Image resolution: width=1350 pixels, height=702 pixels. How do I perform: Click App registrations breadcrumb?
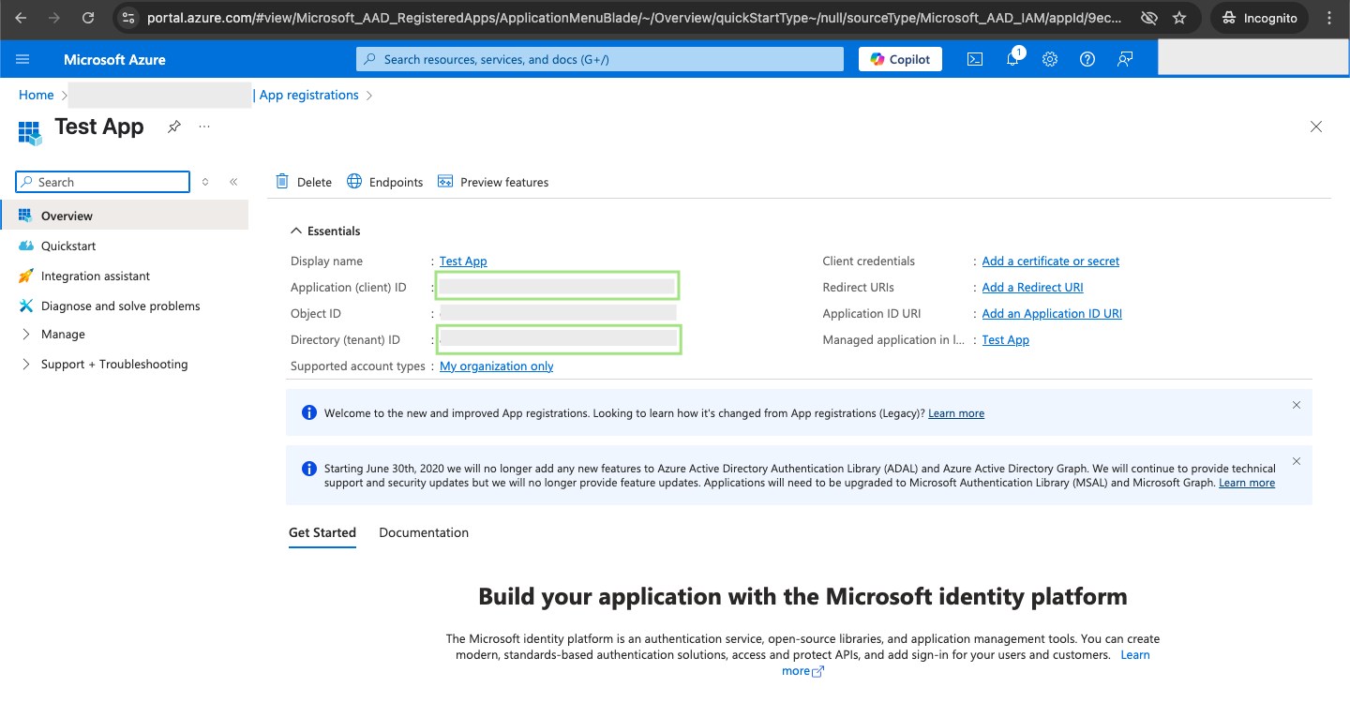(309, 95)
